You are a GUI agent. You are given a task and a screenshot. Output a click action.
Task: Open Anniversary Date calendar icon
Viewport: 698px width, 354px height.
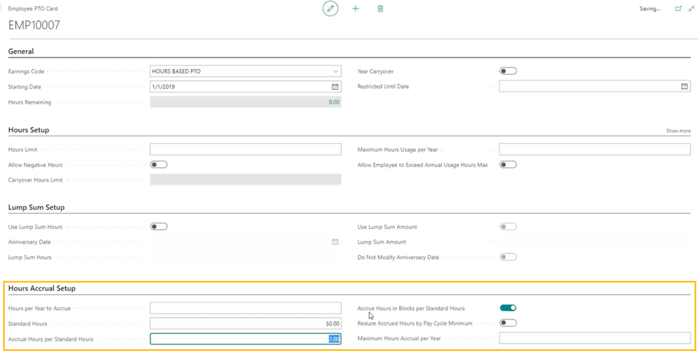coord(335,242)
